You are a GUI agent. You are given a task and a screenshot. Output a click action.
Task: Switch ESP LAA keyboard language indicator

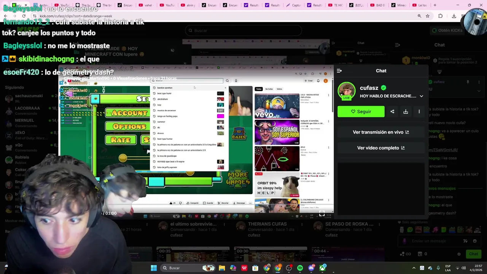pyautogui.click(x=448, y=268)
